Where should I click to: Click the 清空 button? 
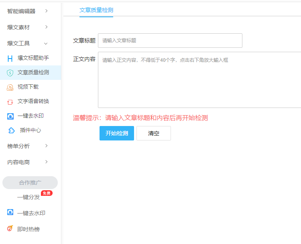(x=154, y=133)
